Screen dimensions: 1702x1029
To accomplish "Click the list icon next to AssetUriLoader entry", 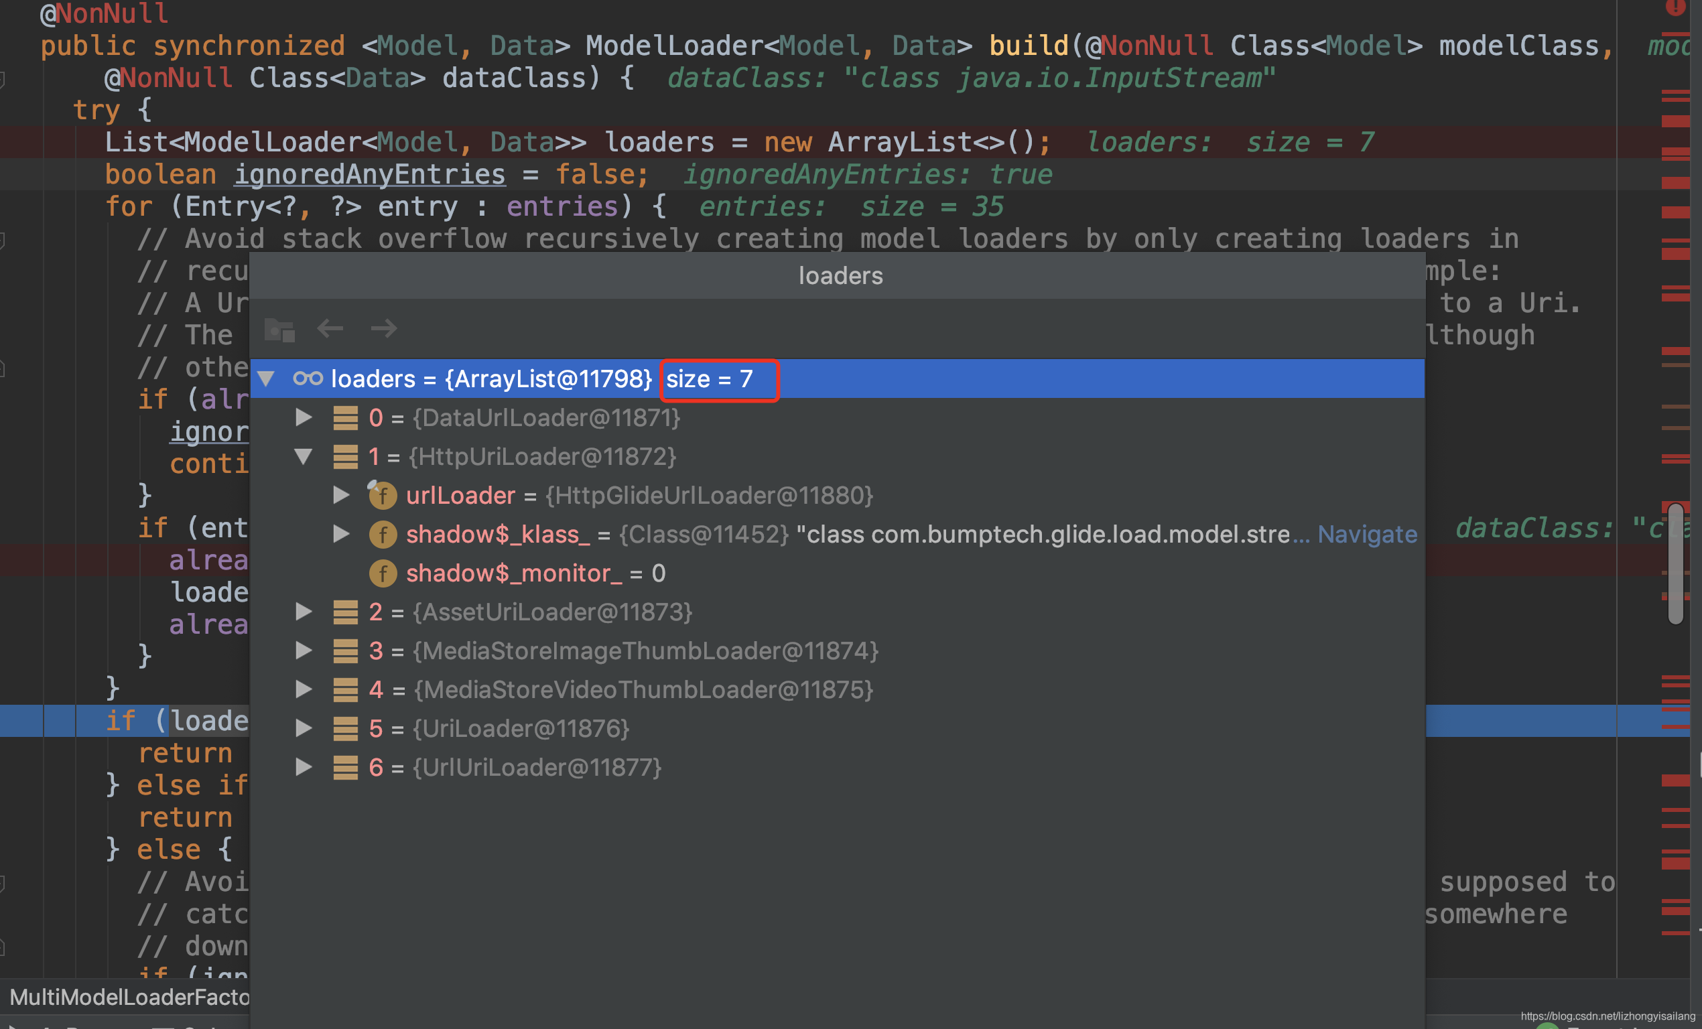I will tap(345, 612).
